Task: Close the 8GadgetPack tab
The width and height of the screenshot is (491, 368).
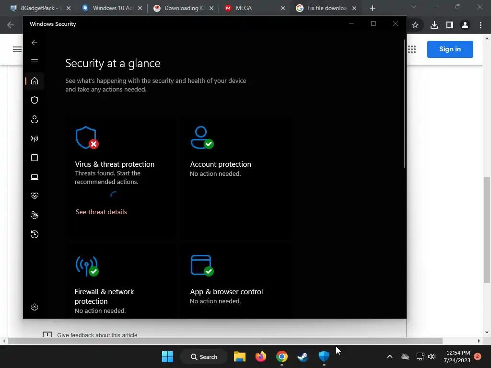Action: click(x=69, y=8)
